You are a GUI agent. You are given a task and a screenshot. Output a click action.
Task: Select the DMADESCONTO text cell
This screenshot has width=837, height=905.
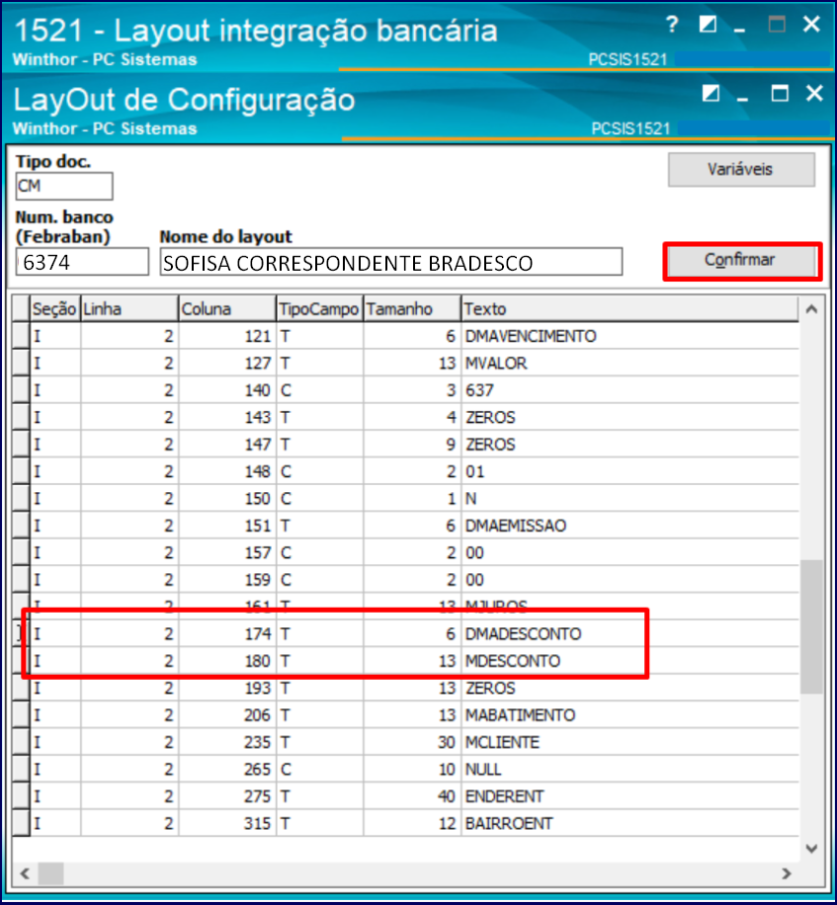pyautogui.click(x=630, y=633)
